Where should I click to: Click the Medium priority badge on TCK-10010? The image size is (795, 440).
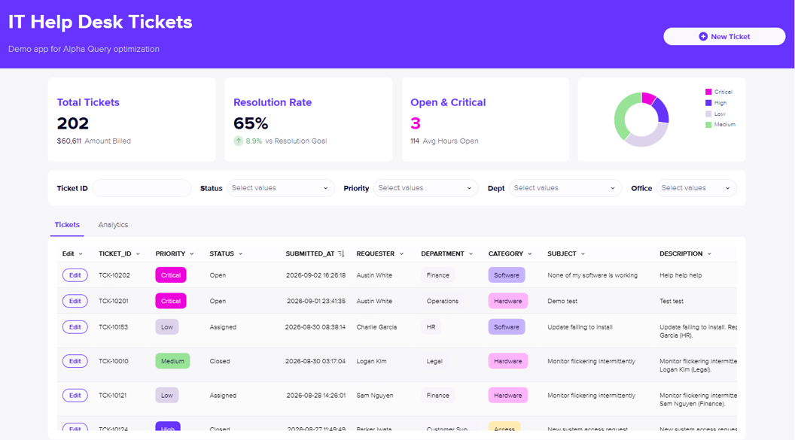[172, 361]
